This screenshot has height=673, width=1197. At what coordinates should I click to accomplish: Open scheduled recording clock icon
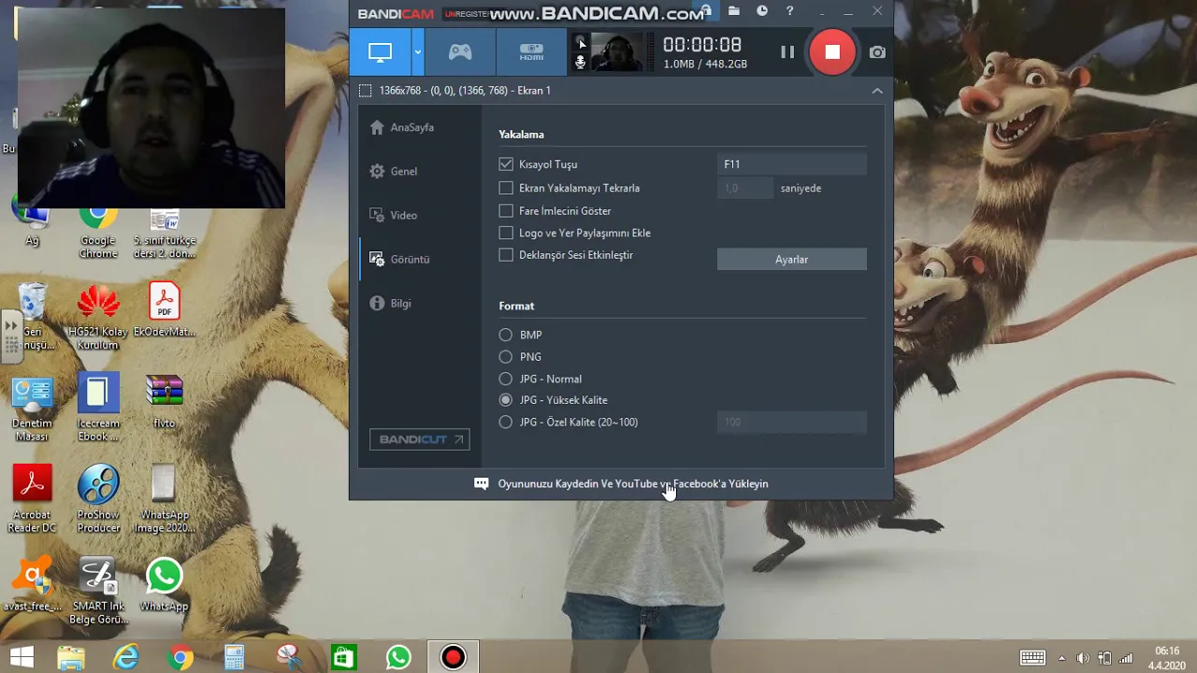[762, 11]
